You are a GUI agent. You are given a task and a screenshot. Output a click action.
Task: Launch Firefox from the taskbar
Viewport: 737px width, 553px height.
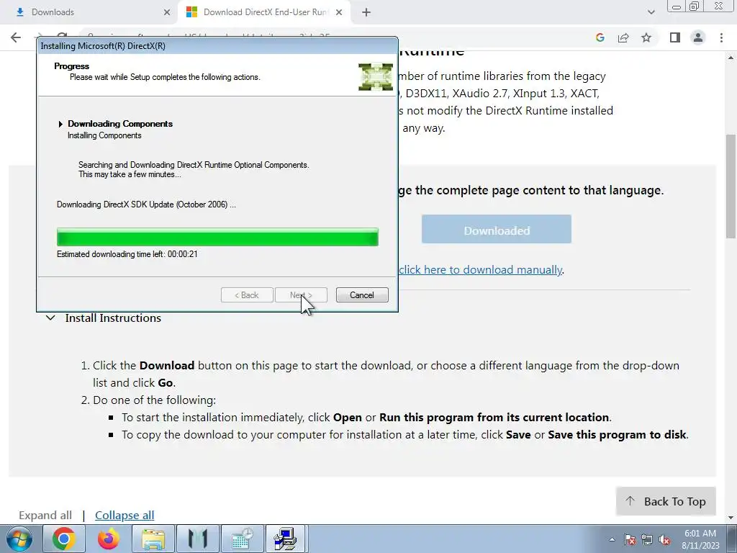pos(109,539)
